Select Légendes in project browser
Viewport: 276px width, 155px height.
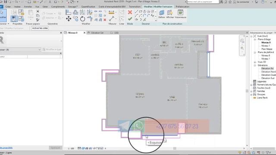coord(262,81)
